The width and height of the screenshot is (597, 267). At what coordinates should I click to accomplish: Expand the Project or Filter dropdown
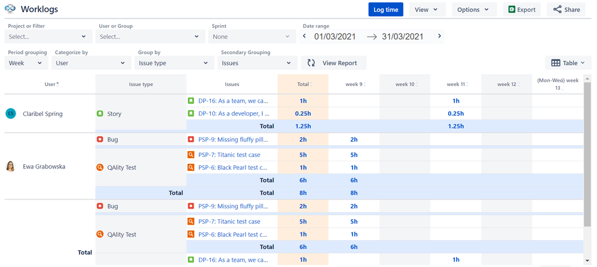click(x=48, y=36)
